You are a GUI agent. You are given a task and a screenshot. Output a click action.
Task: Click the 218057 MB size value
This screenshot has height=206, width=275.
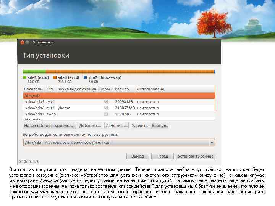[x=125, y=108]
